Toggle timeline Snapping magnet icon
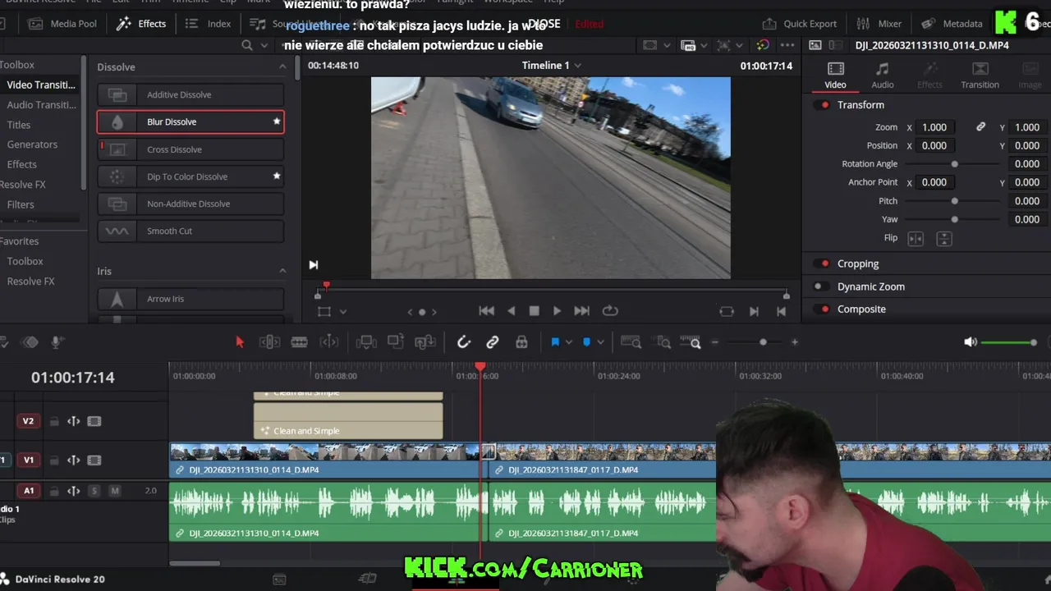The height and width of the screenshot is (591, 1051). pyautogui.click(x=463, y=342)
